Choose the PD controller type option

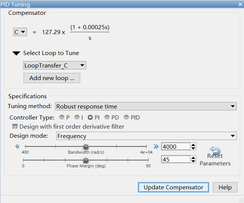[107, 118]
